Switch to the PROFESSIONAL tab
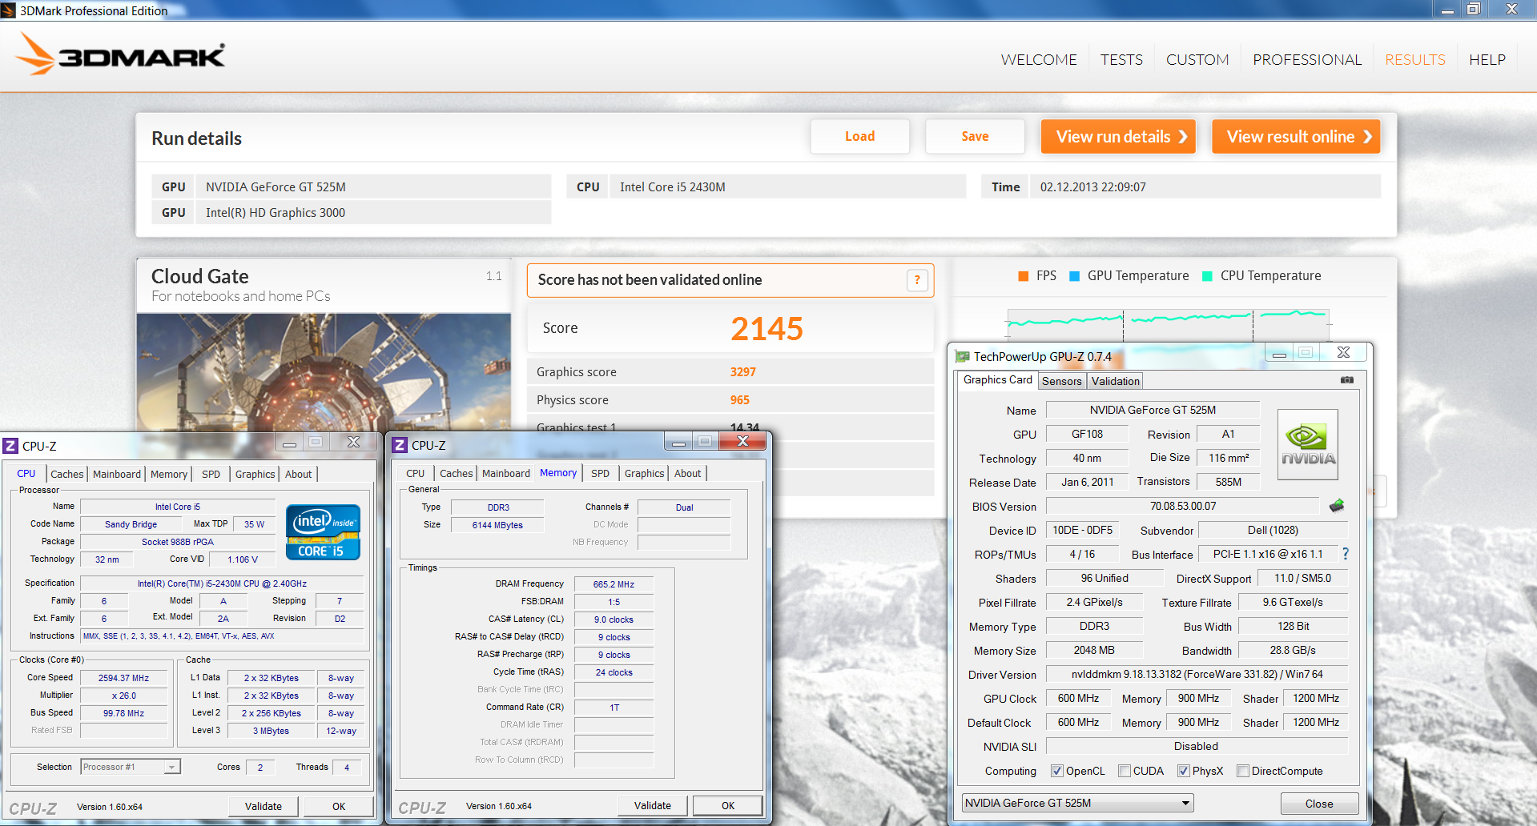 click(1307, 60)
